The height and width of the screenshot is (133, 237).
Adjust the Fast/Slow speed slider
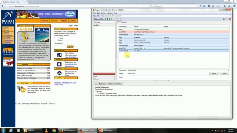(x=99, y=19)
